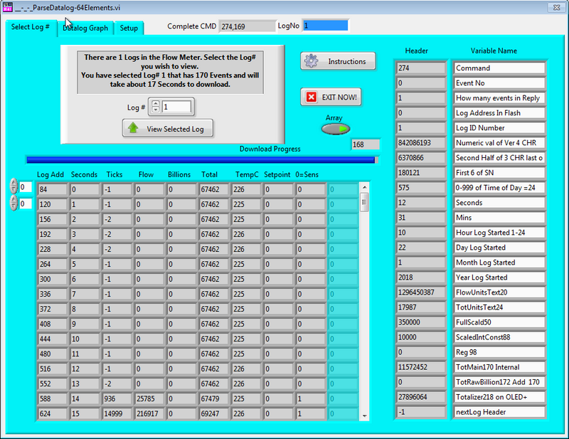Click 'Numeric val of Ver 4 CHR' field
Viewport: 569px width, 439px height.
click(499, 143)
